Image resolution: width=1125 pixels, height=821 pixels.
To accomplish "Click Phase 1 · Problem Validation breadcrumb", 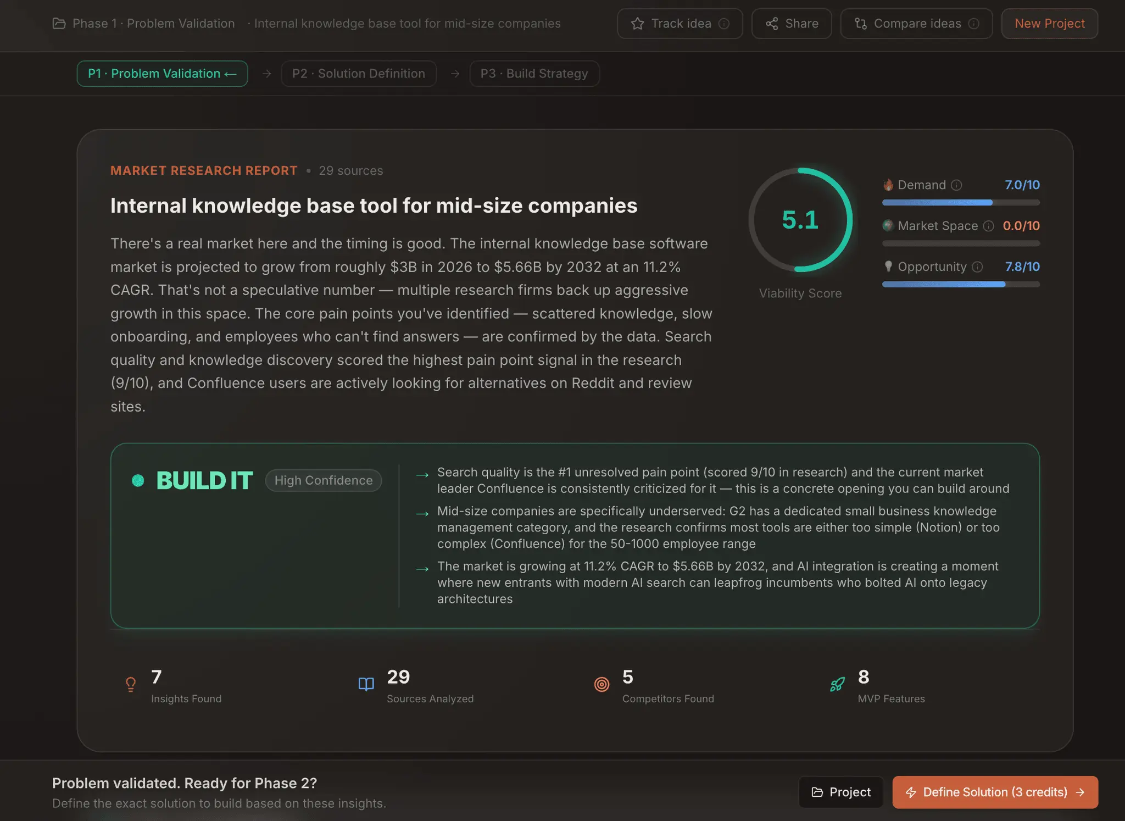I will (x=153, y=24).
